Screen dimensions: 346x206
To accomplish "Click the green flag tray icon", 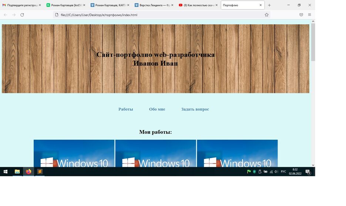I will pos(249,171).
